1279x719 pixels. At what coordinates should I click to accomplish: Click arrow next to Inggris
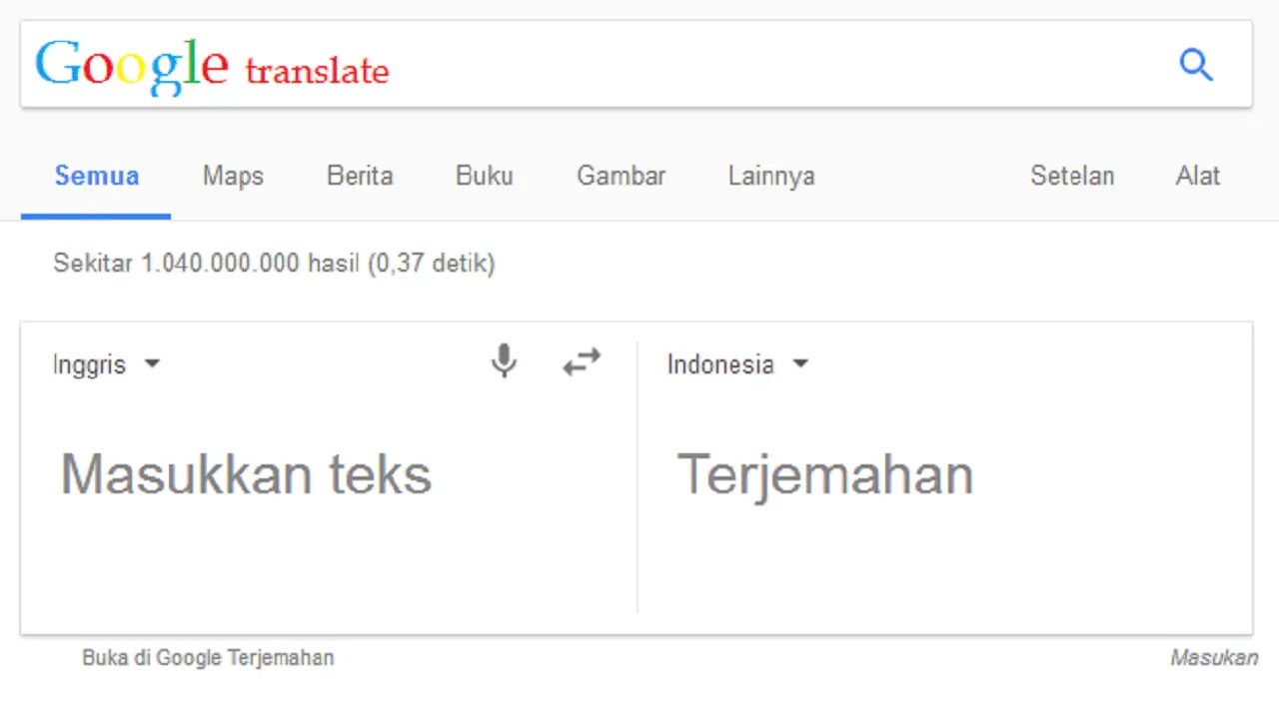[x=152, y=364]
